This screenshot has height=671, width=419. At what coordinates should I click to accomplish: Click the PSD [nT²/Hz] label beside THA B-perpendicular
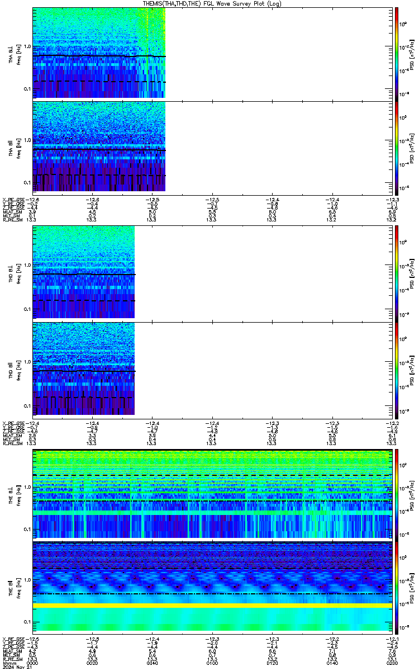click(x=412, y=54)
